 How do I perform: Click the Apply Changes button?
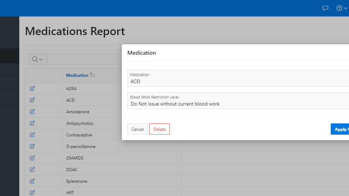tap(340, 129)
